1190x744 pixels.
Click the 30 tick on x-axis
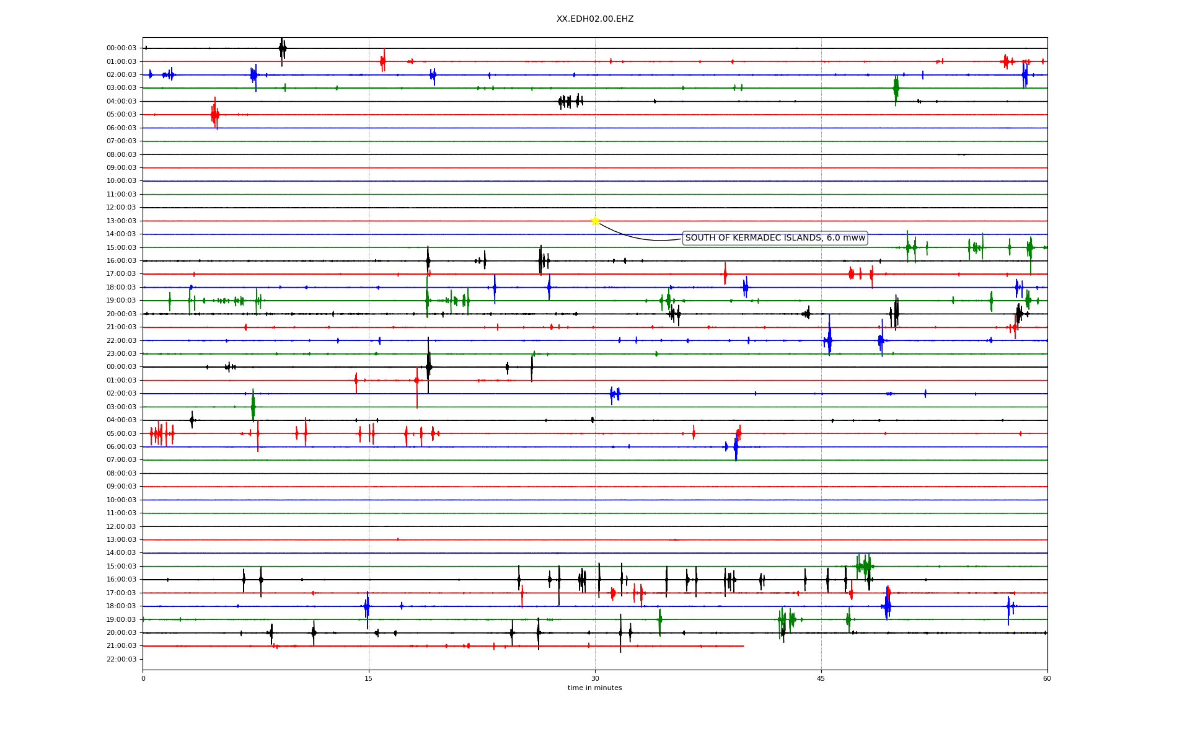tap(595, 678)
